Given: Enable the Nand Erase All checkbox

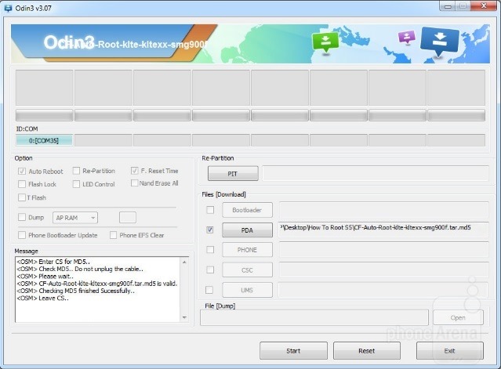Looking at the screenshot, I should tap(135, 183).
